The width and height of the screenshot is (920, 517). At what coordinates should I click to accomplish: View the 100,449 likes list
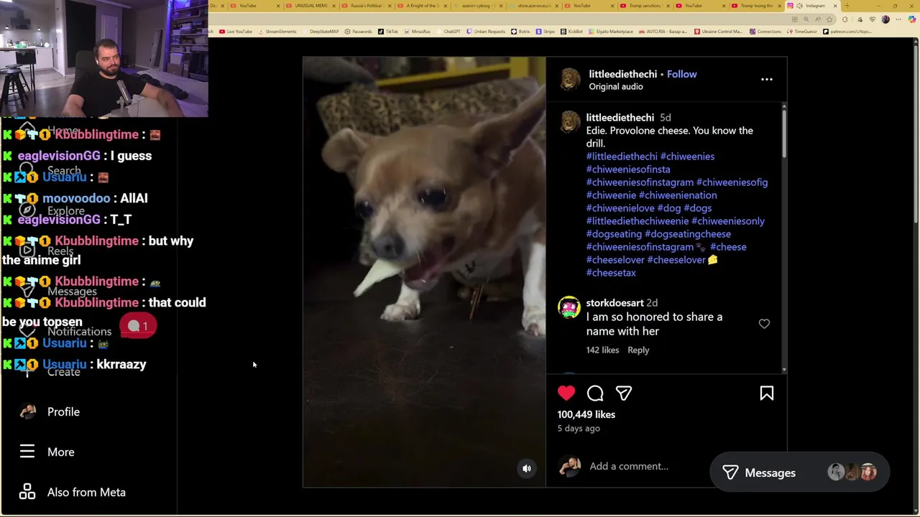tap(586, 414)
